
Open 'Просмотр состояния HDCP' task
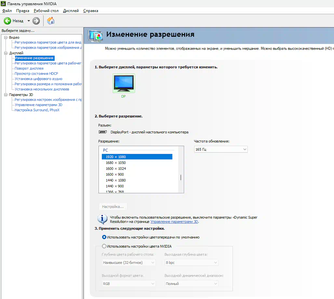(x=36, y=74)
